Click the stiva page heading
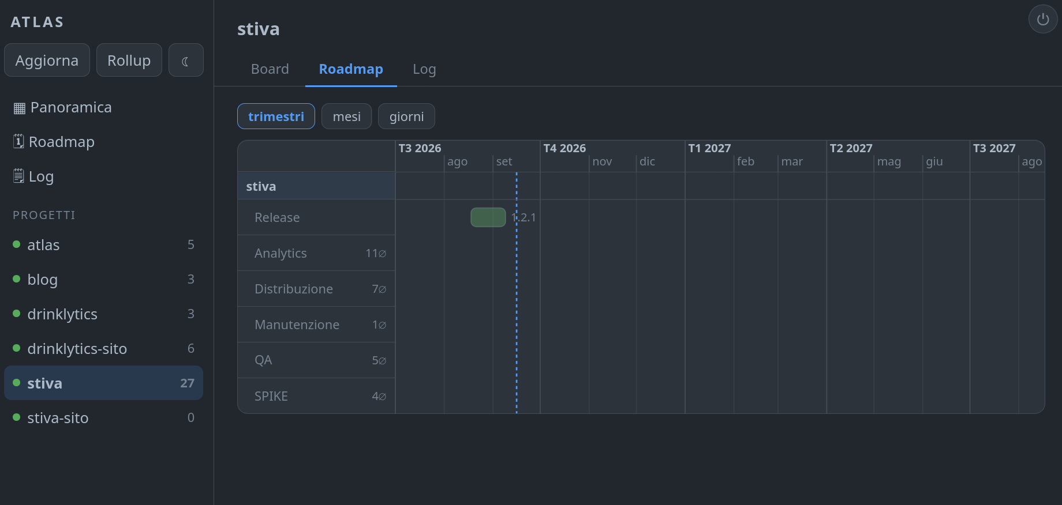 (259, 29)
